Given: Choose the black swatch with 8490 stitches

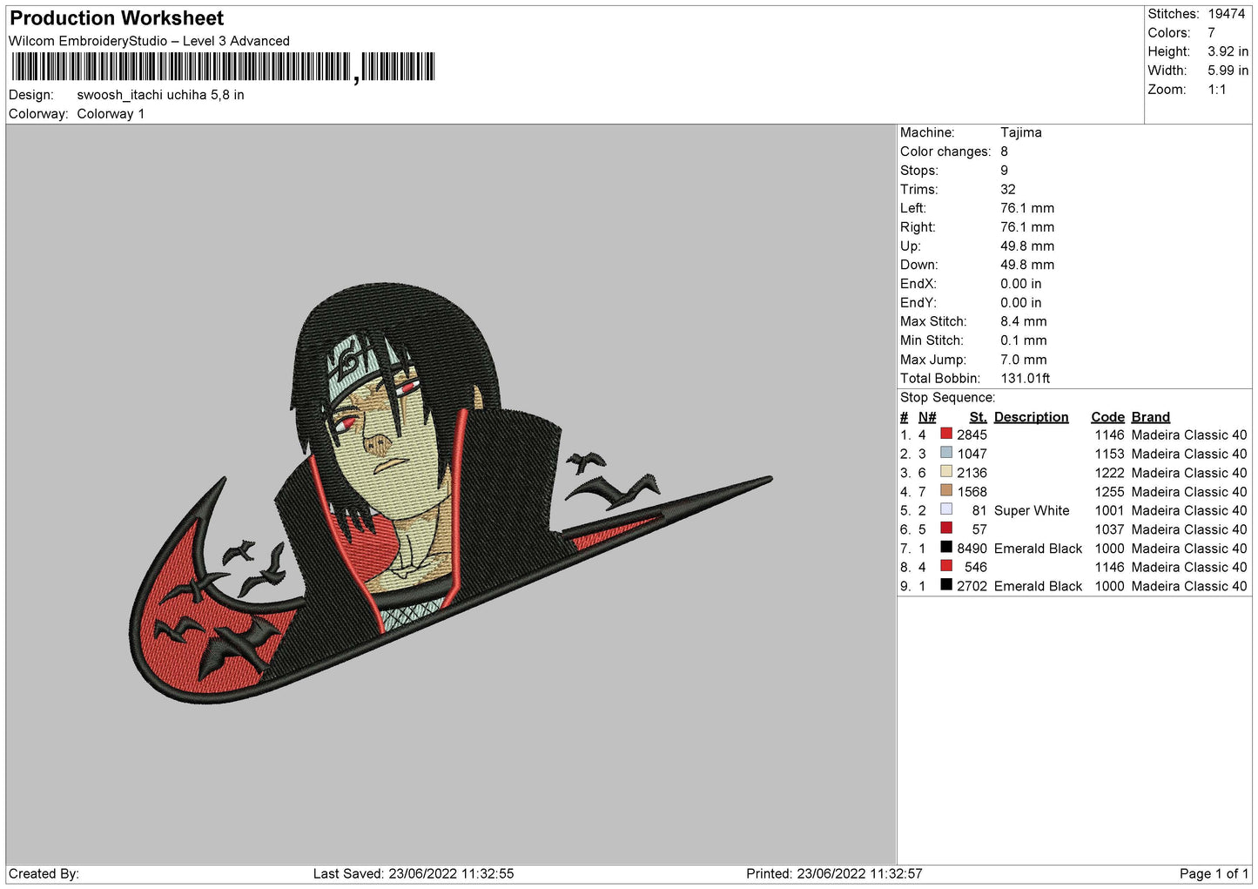Looking at the screenshot, I should pyautogui.click(x=945, y=548).
